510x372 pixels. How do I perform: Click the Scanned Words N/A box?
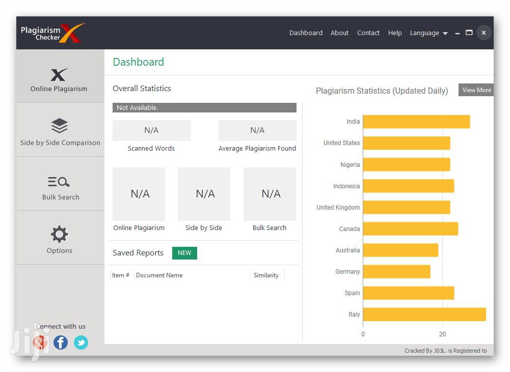pos(151,130)
